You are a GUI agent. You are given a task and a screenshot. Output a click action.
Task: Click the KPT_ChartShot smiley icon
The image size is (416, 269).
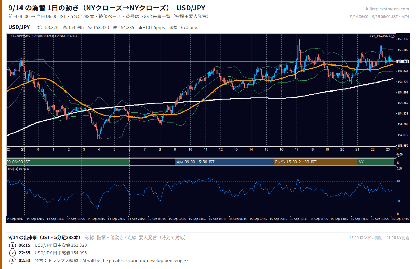[392, 36]
